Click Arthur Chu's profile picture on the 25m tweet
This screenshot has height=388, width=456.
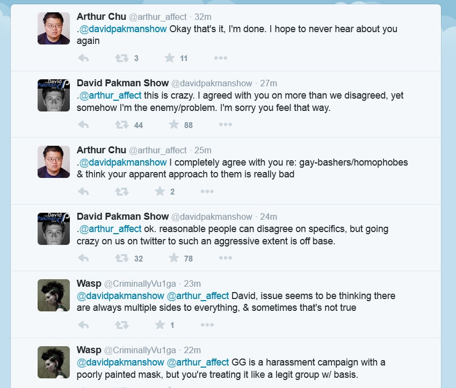coord(54,162)
